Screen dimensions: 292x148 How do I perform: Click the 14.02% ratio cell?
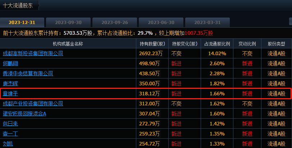[x=217, y=53]
